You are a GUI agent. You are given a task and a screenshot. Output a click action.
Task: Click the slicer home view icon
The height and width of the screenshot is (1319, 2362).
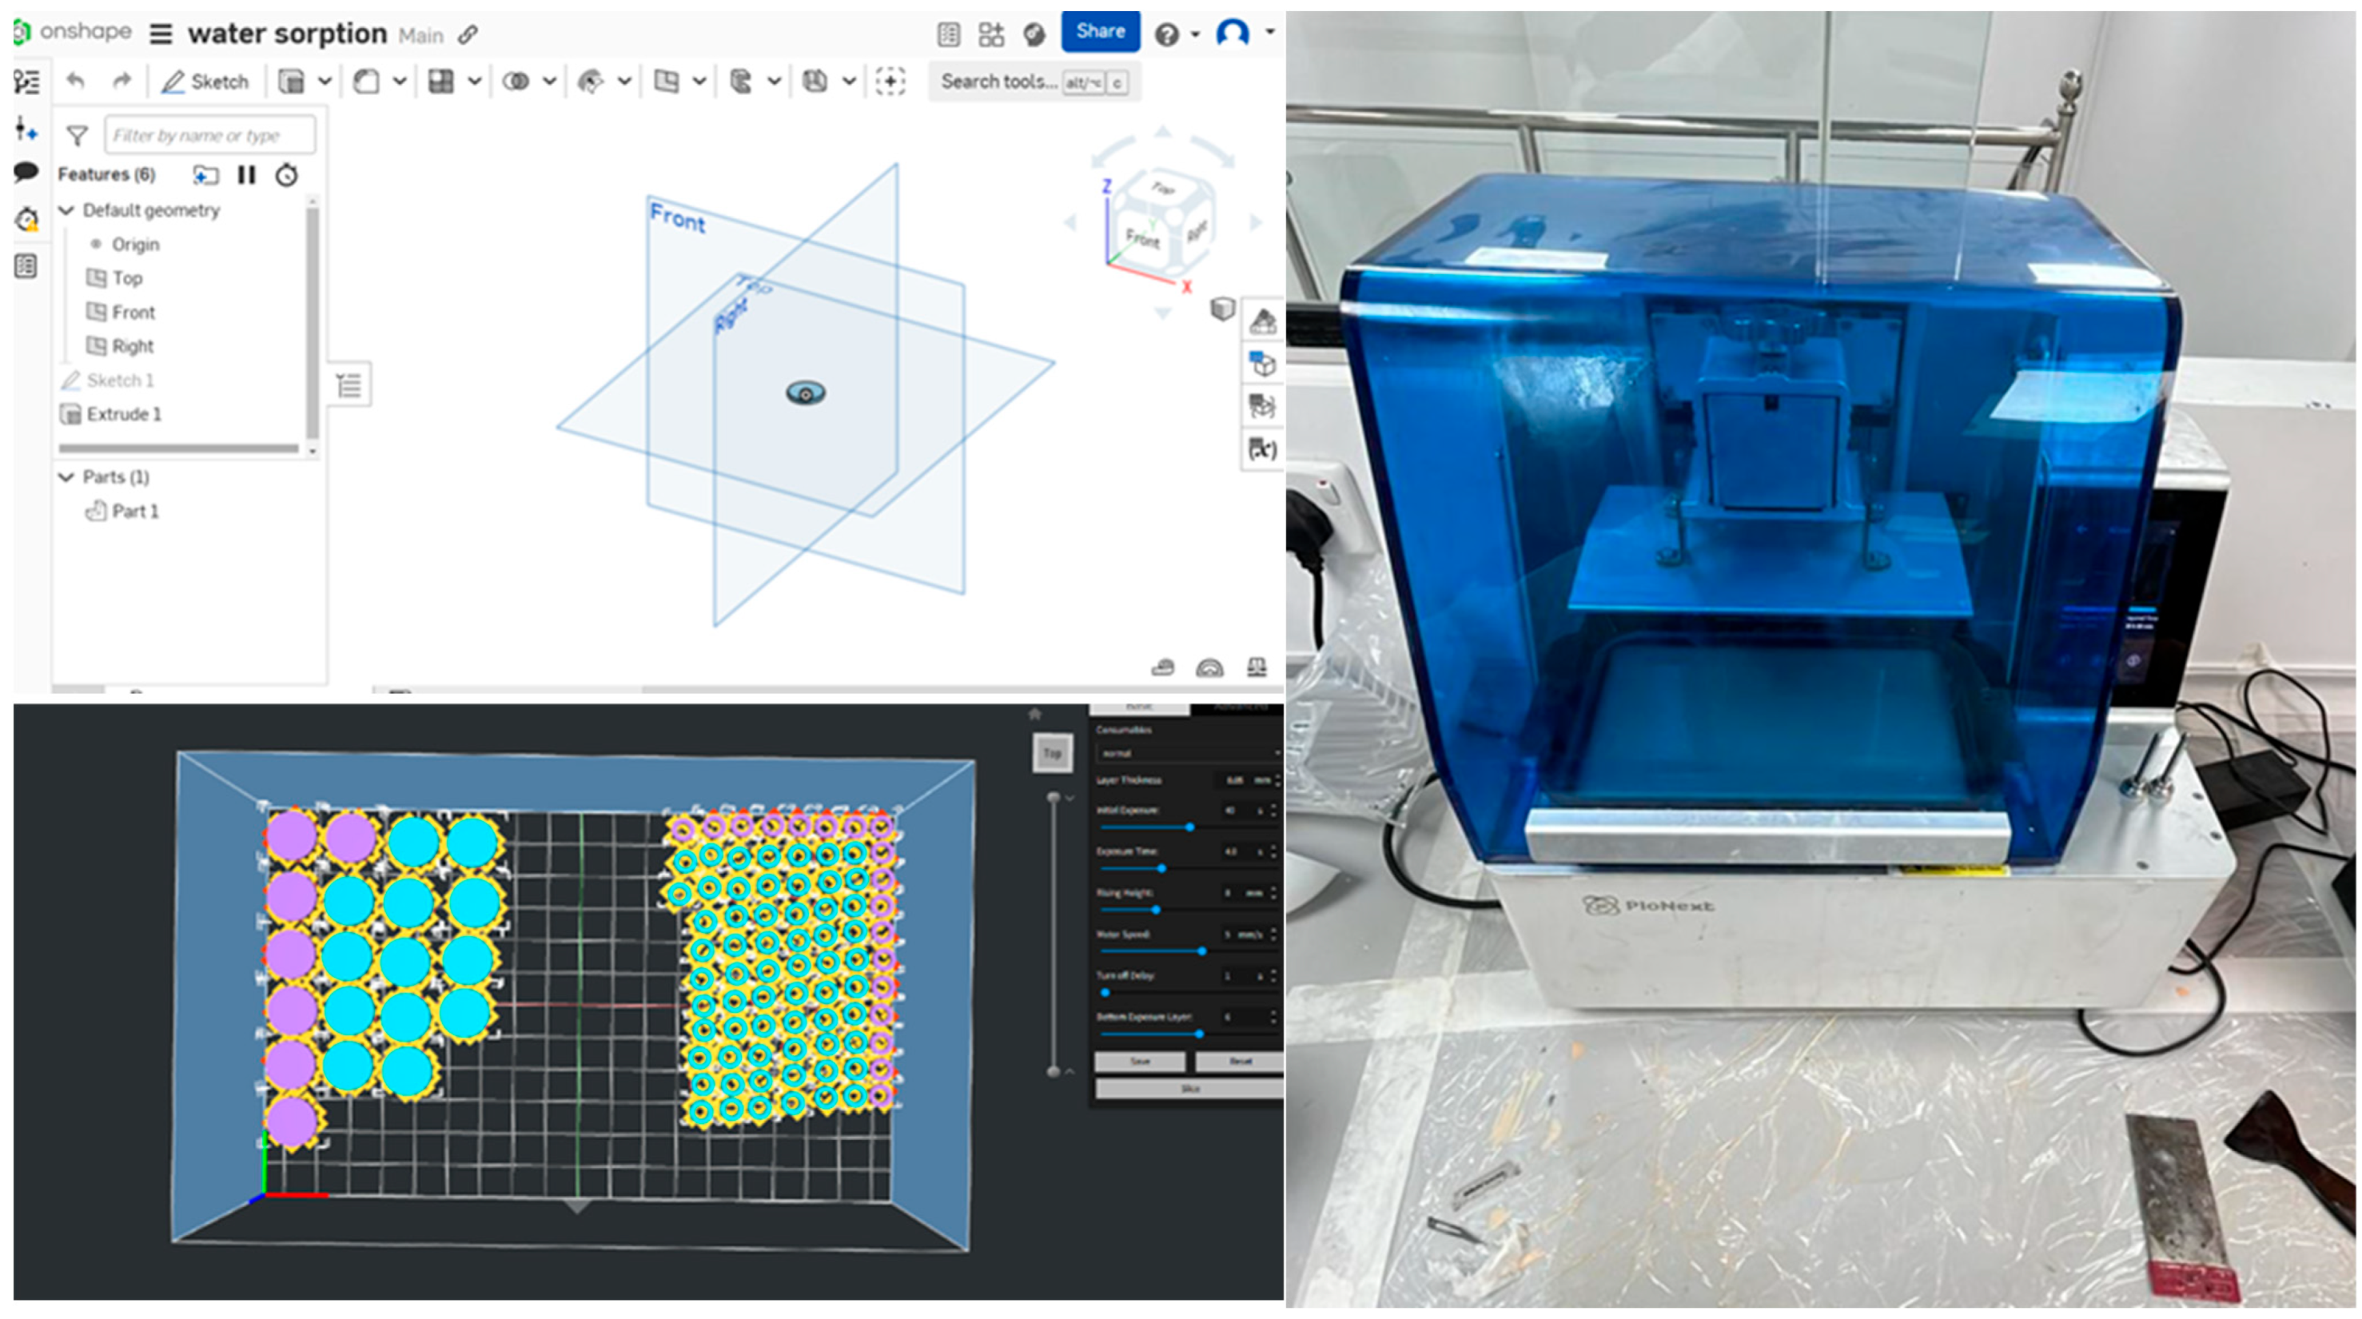1035,714
